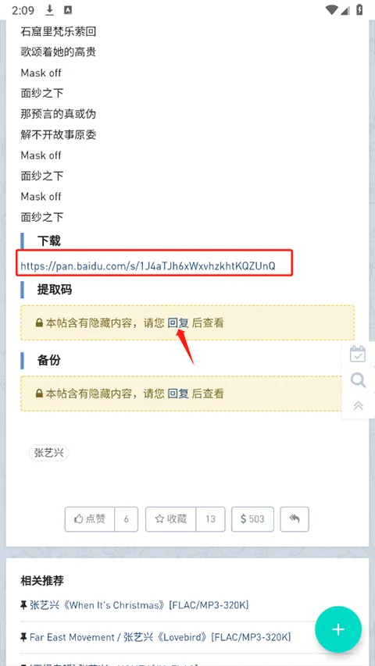Open the pan.baidu.com download link
Screen dimensions: 375x666
coord(148,266)
